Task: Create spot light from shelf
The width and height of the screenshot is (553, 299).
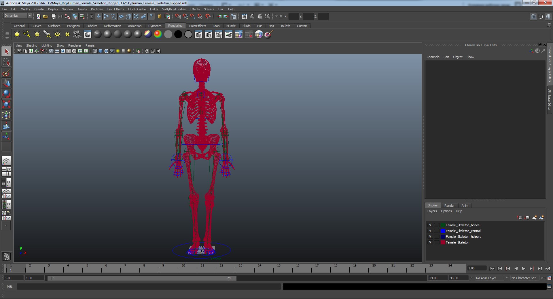Action: pyautogui.click(x=47, y=34)
